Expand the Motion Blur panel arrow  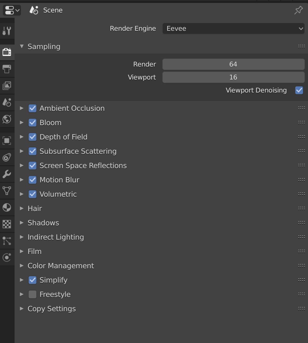(22, 180)
